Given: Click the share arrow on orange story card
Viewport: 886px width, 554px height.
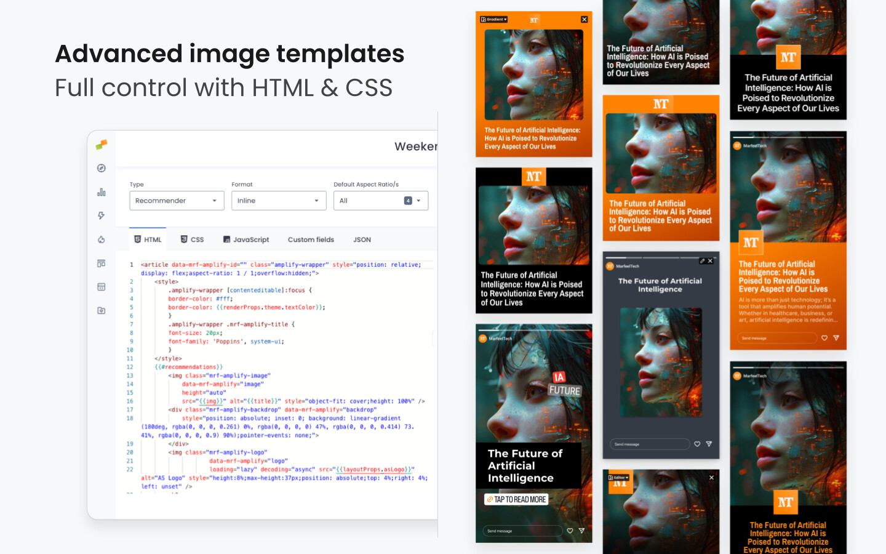Looking at the screenshot, I should (x=836, y=338).
